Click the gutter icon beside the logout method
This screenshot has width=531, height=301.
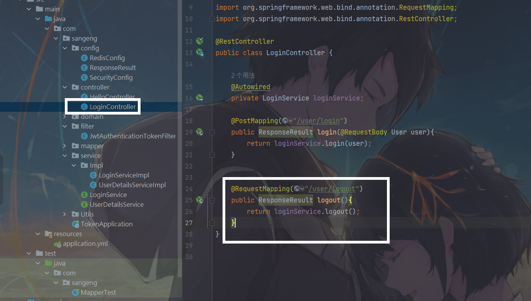200,200
